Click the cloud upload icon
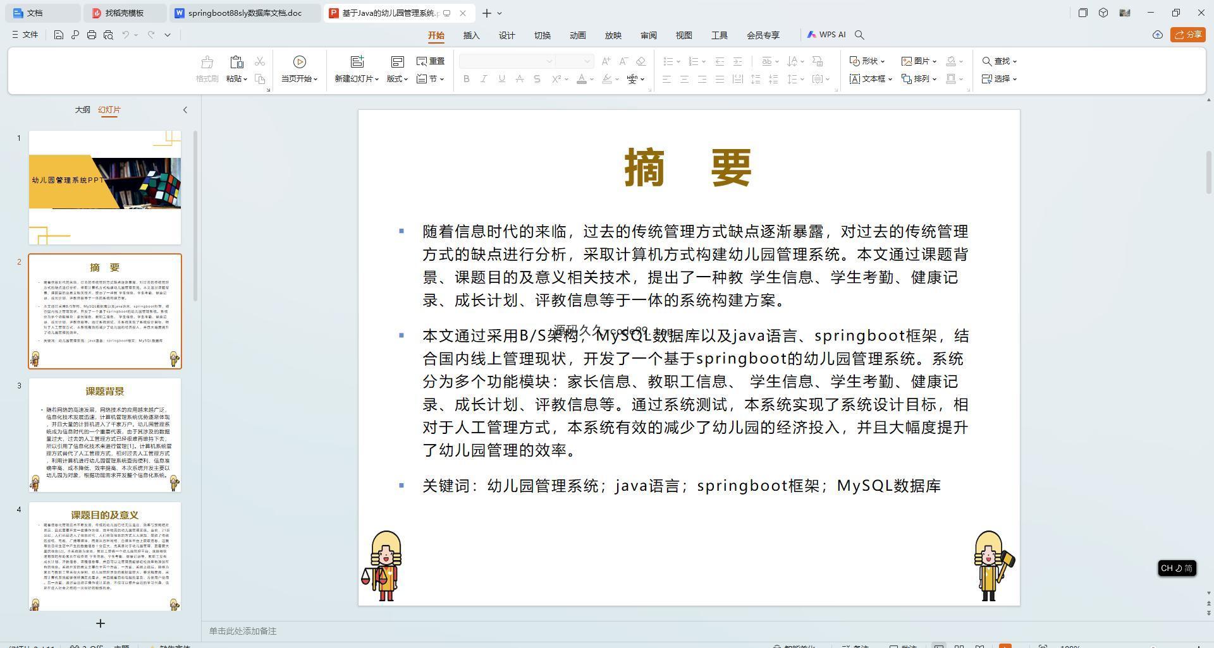Viewport: 1214px width, 648px height. [1157, 35]
